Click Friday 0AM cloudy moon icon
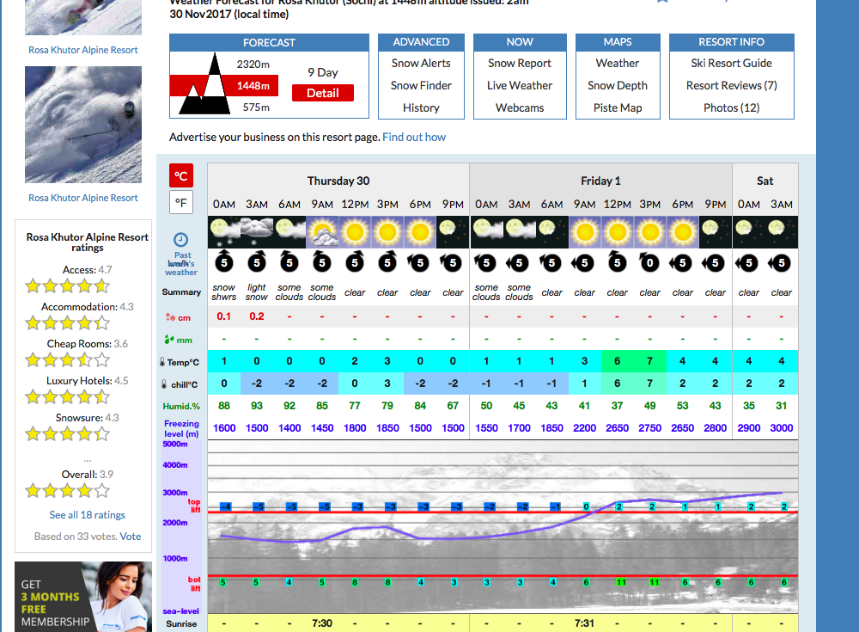 click(486, 232)
